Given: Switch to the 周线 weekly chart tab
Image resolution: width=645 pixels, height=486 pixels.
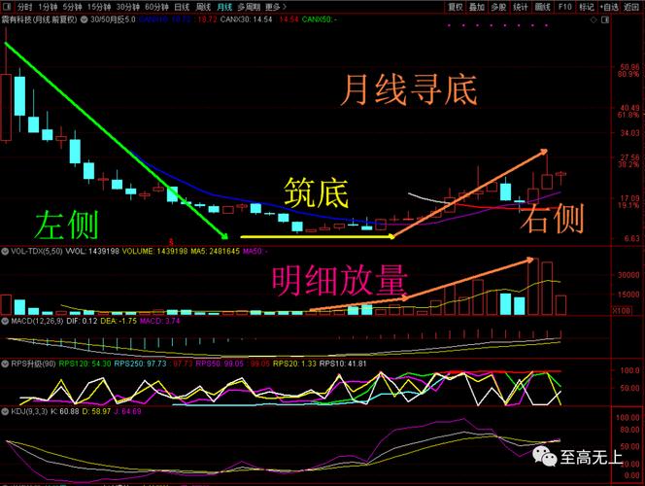Looking at the screenshot, I should tap(203, 7).
